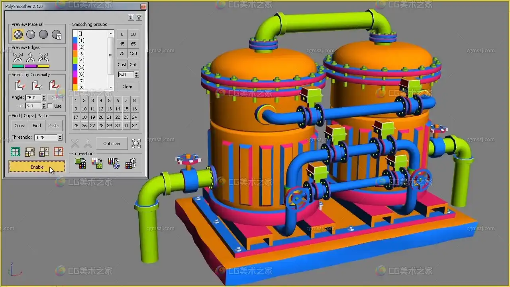Click the Optimize button
The height and width of the screenshot is (287, 510).
[x=112, y=143]
